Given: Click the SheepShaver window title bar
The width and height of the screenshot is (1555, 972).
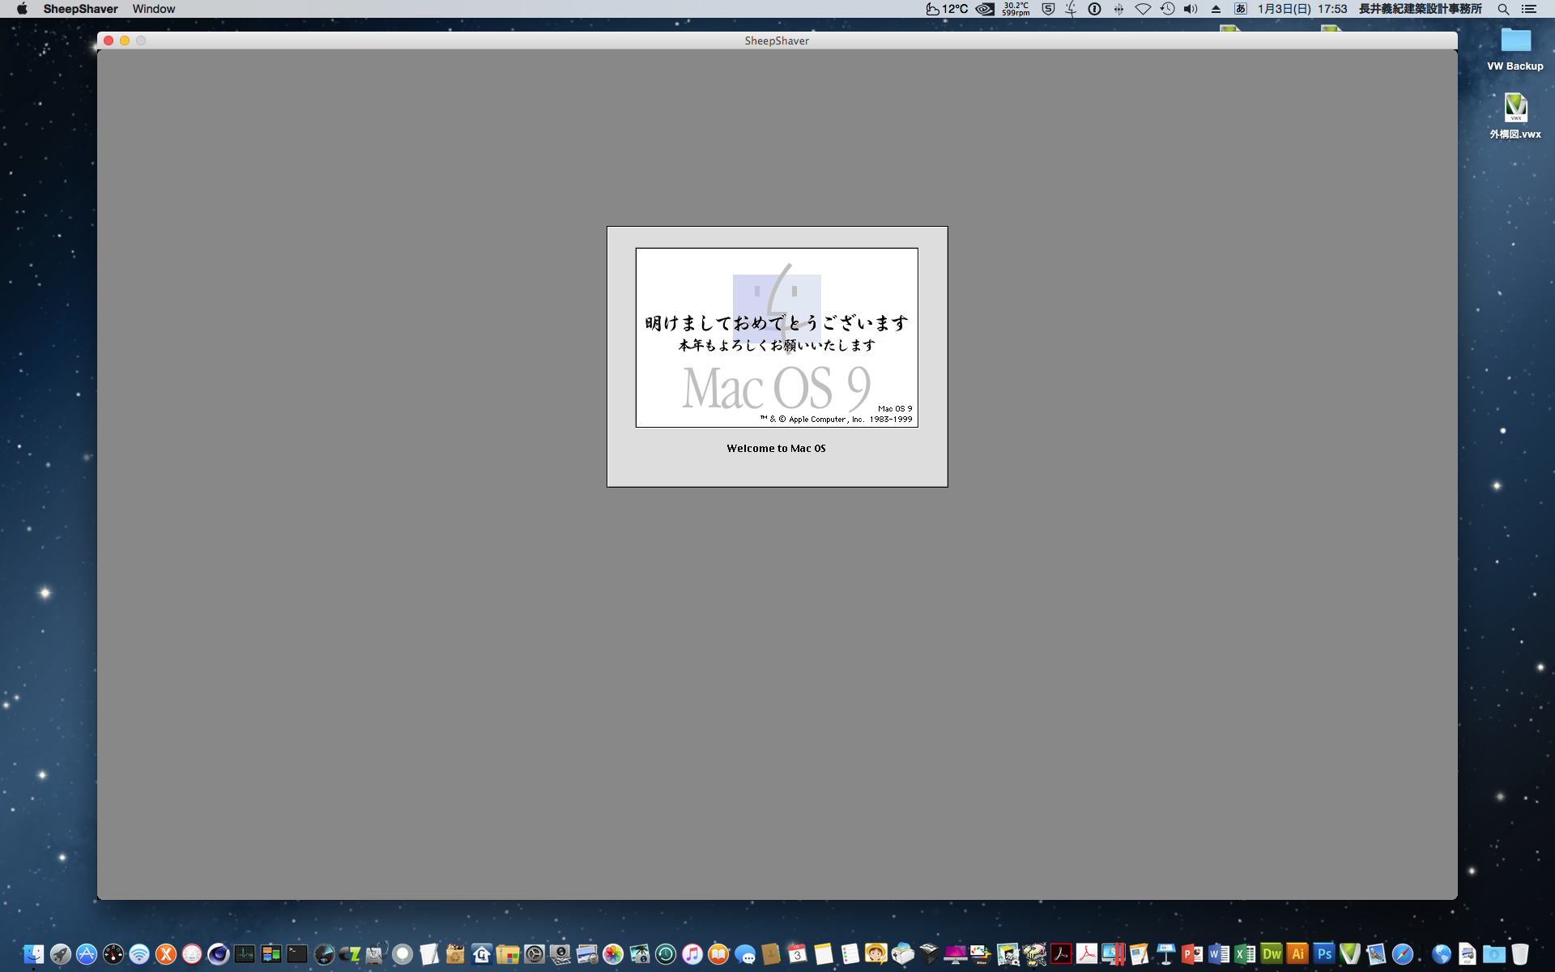Looking at the screenshot, I should click(777, 40).
